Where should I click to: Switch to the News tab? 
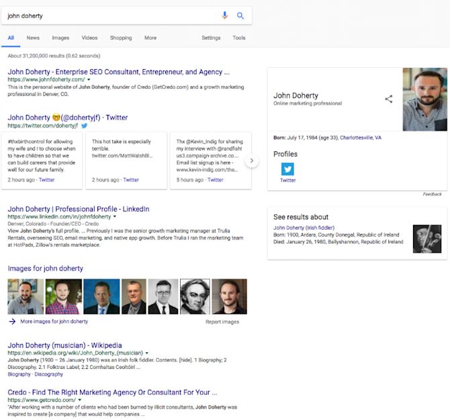[33, 38]
